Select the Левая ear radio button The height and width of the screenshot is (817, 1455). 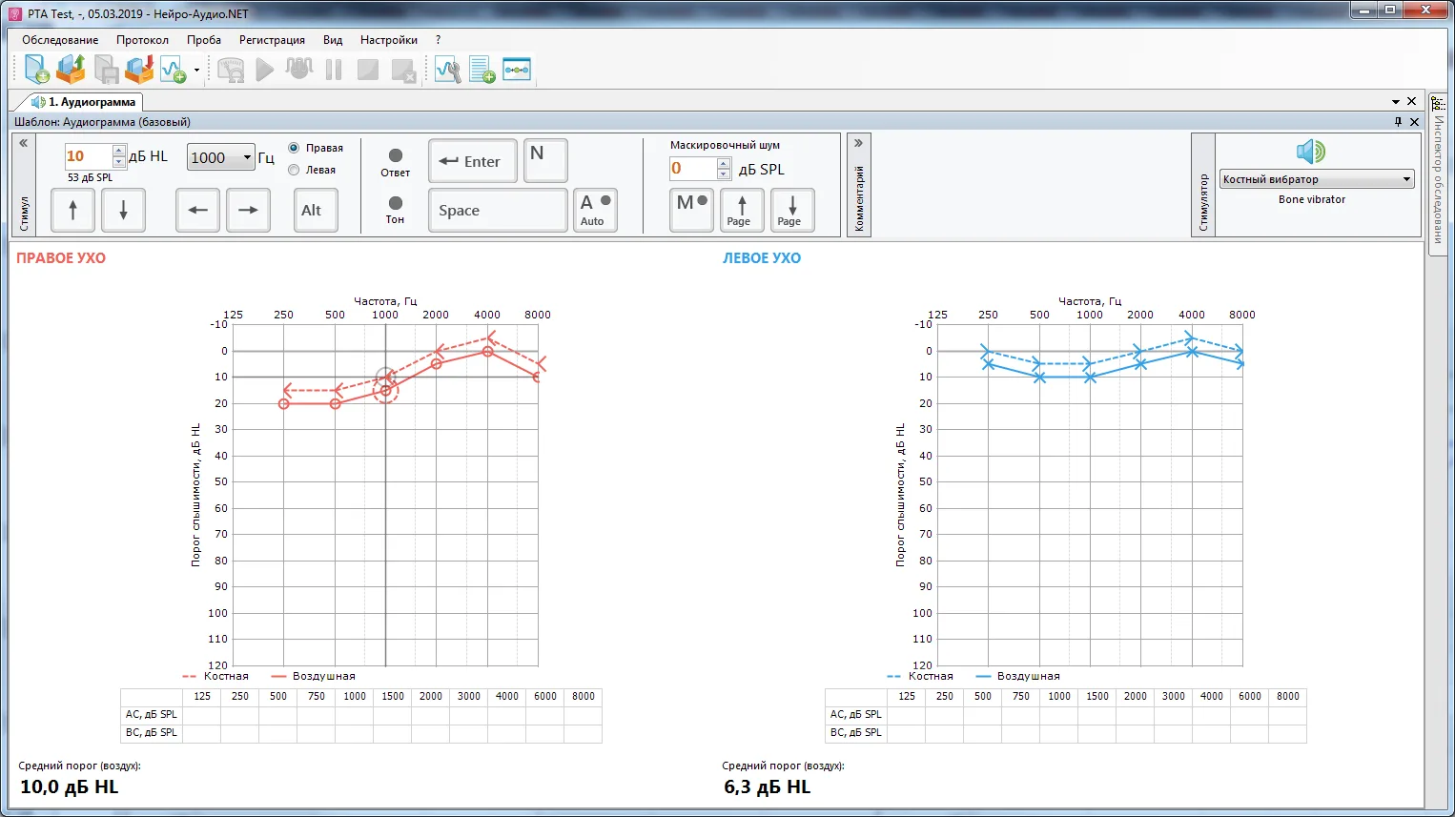(294, 170)
